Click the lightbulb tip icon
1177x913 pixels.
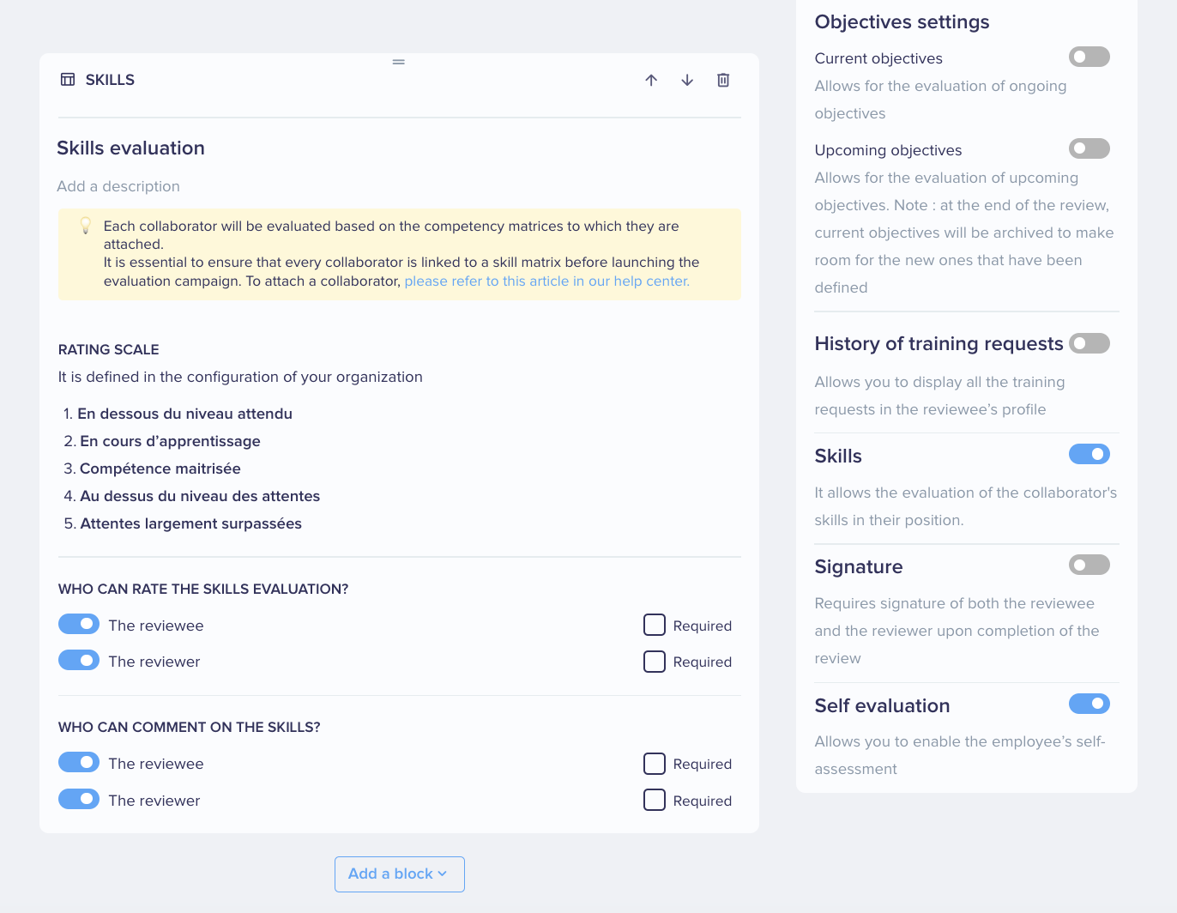point(86,226)
